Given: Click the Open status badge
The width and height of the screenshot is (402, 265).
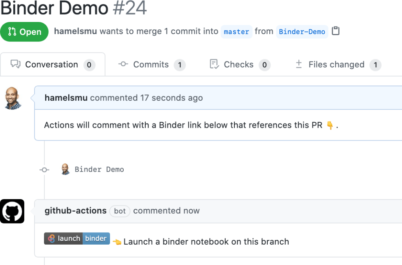Looking at the screenshot, I should [x=24, y=32].
